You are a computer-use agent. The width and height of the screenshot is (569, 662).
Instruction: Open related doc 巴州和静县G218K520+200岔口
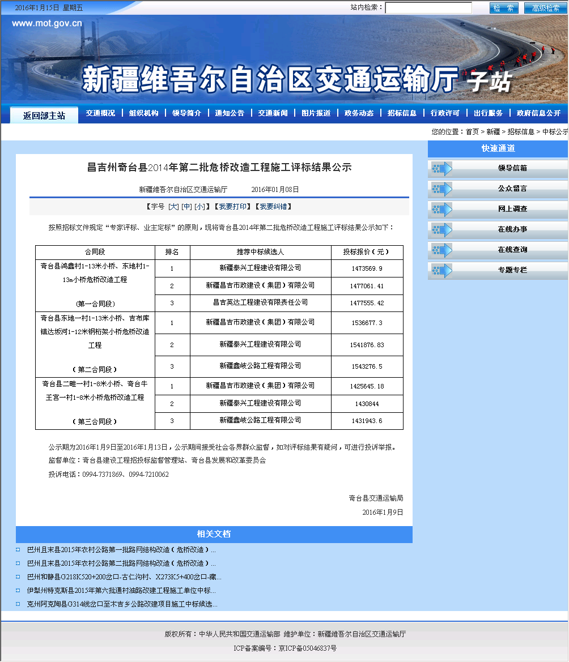pos(124,576)
